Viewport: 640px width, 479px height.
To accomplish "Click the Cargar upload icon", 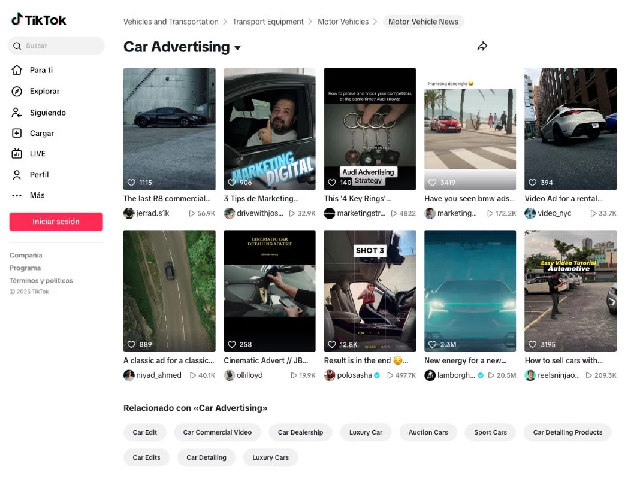I will pos(17,134).
